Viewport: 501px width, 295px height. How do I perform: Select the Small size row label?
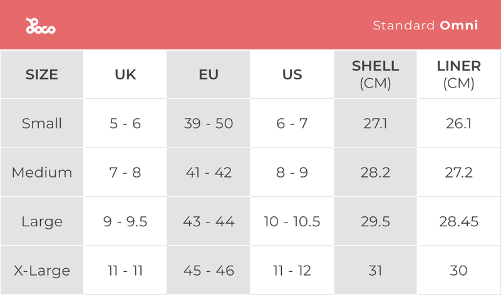click(x=42, y=123)
